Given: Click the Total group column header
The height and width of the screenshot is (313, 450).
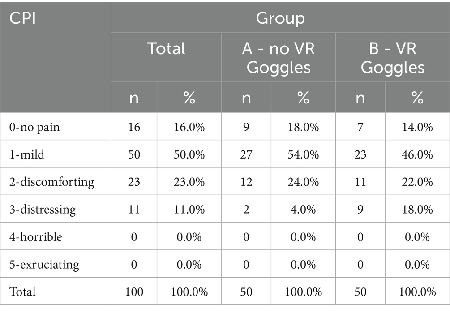Looking at the screenshot, I should (166, 48).
